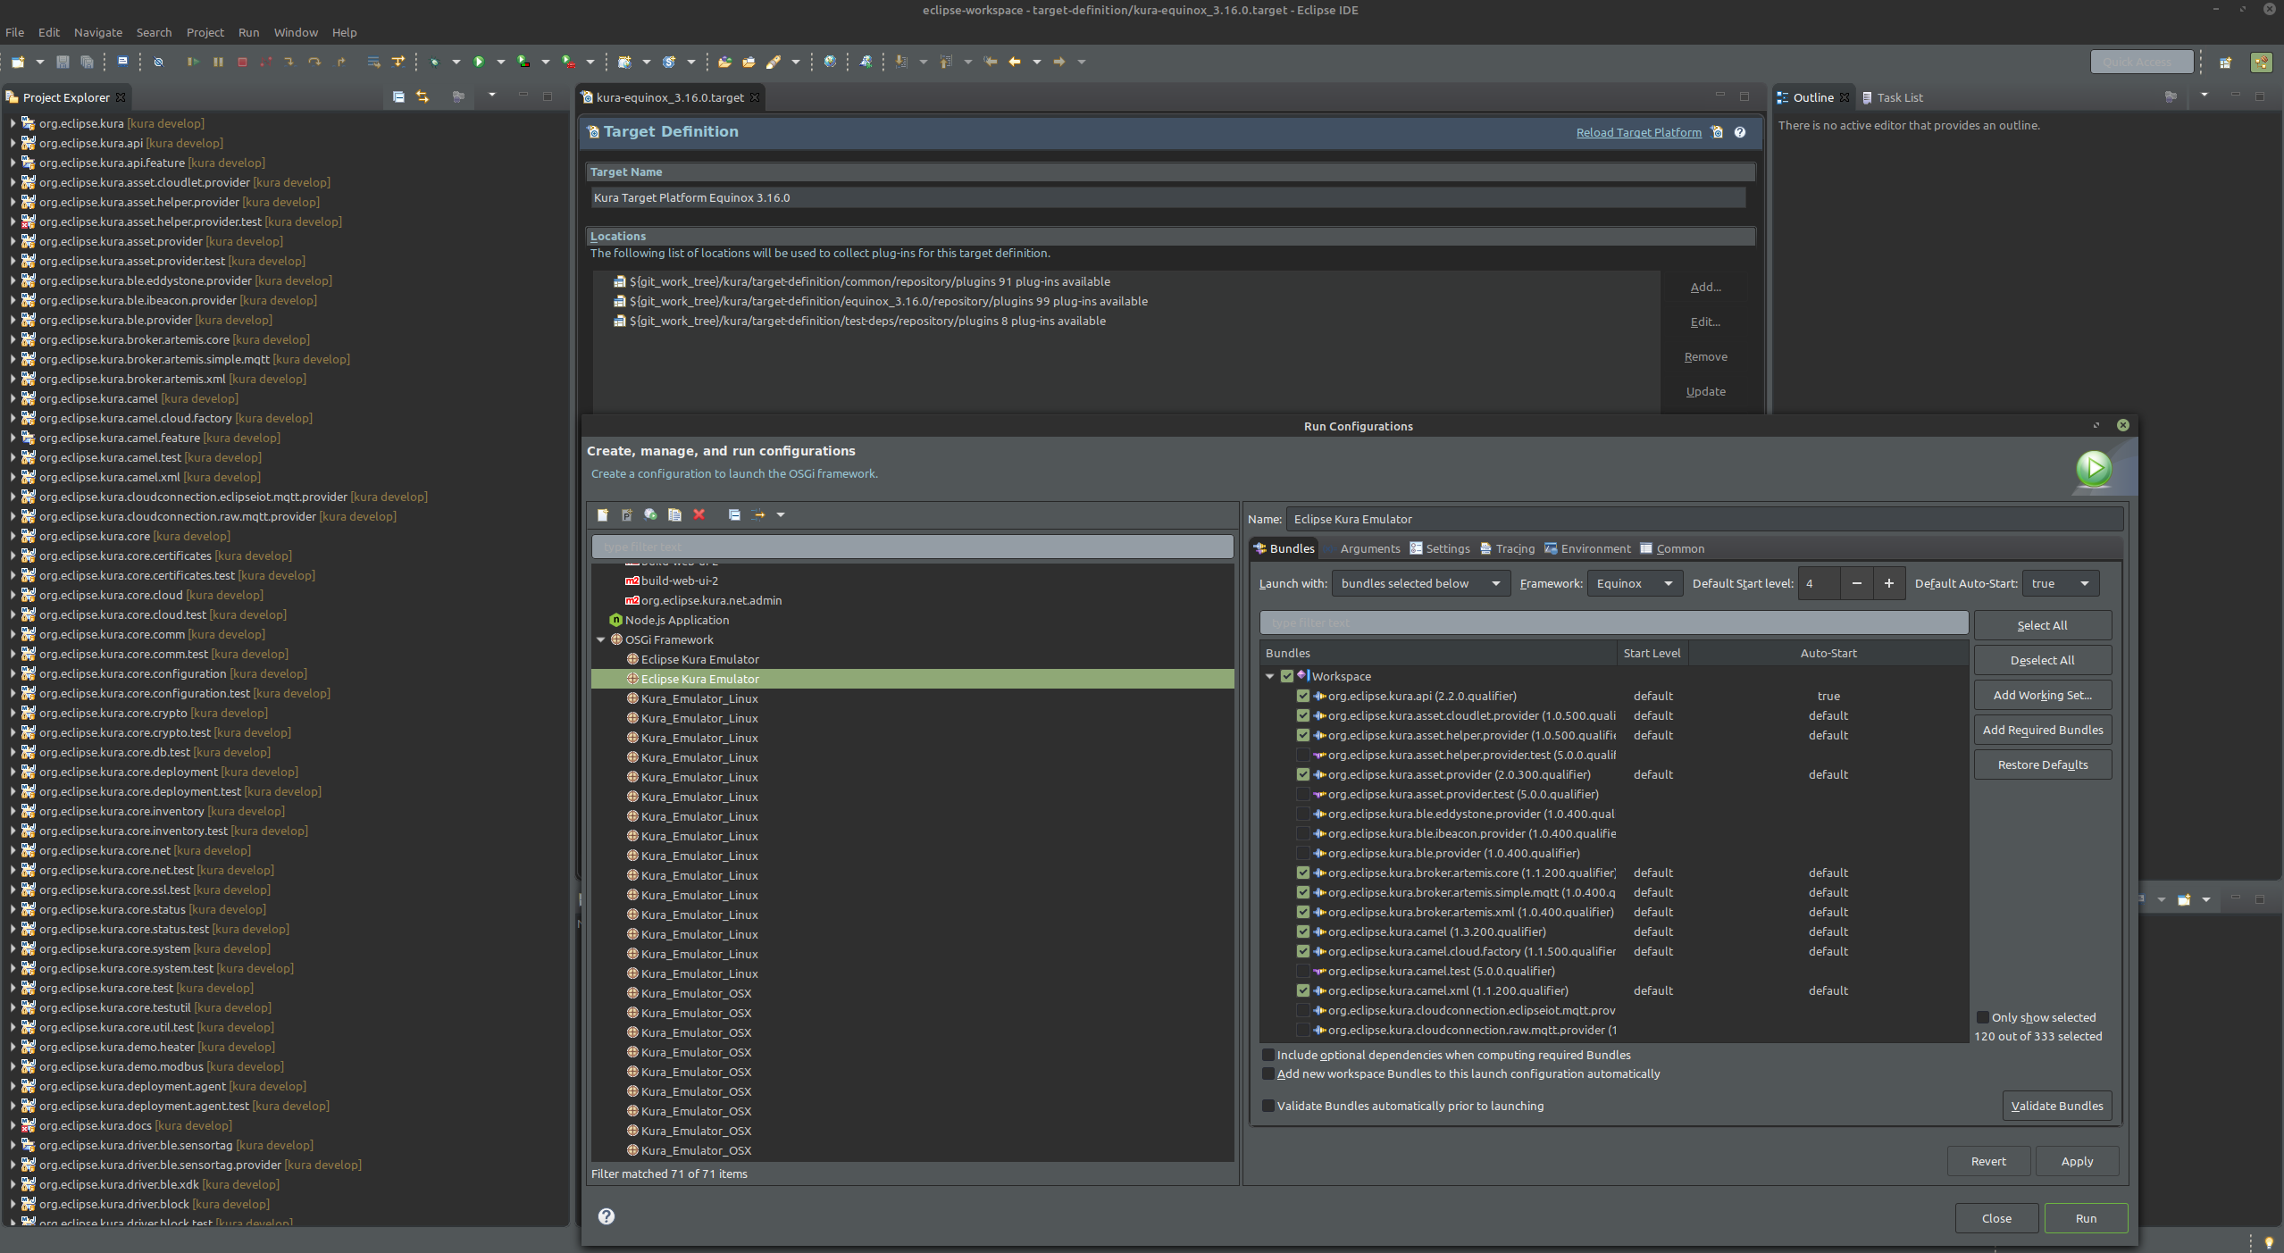This screenshot has width=2284, height=1253.
Task: Click Collapse All icon in configurations list
Action: 734,514
